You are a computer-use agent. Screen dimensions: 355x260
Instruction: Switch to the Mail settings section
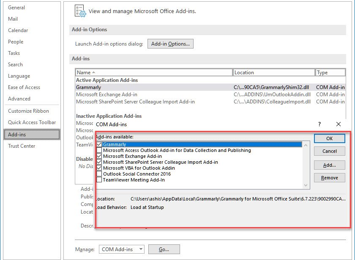click(13, 19)
